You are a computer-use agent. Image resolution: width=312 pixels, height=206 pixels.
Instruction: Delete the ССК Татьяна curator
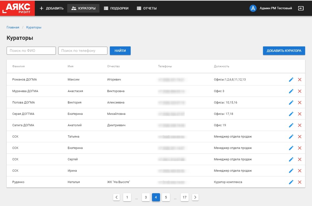300,136
